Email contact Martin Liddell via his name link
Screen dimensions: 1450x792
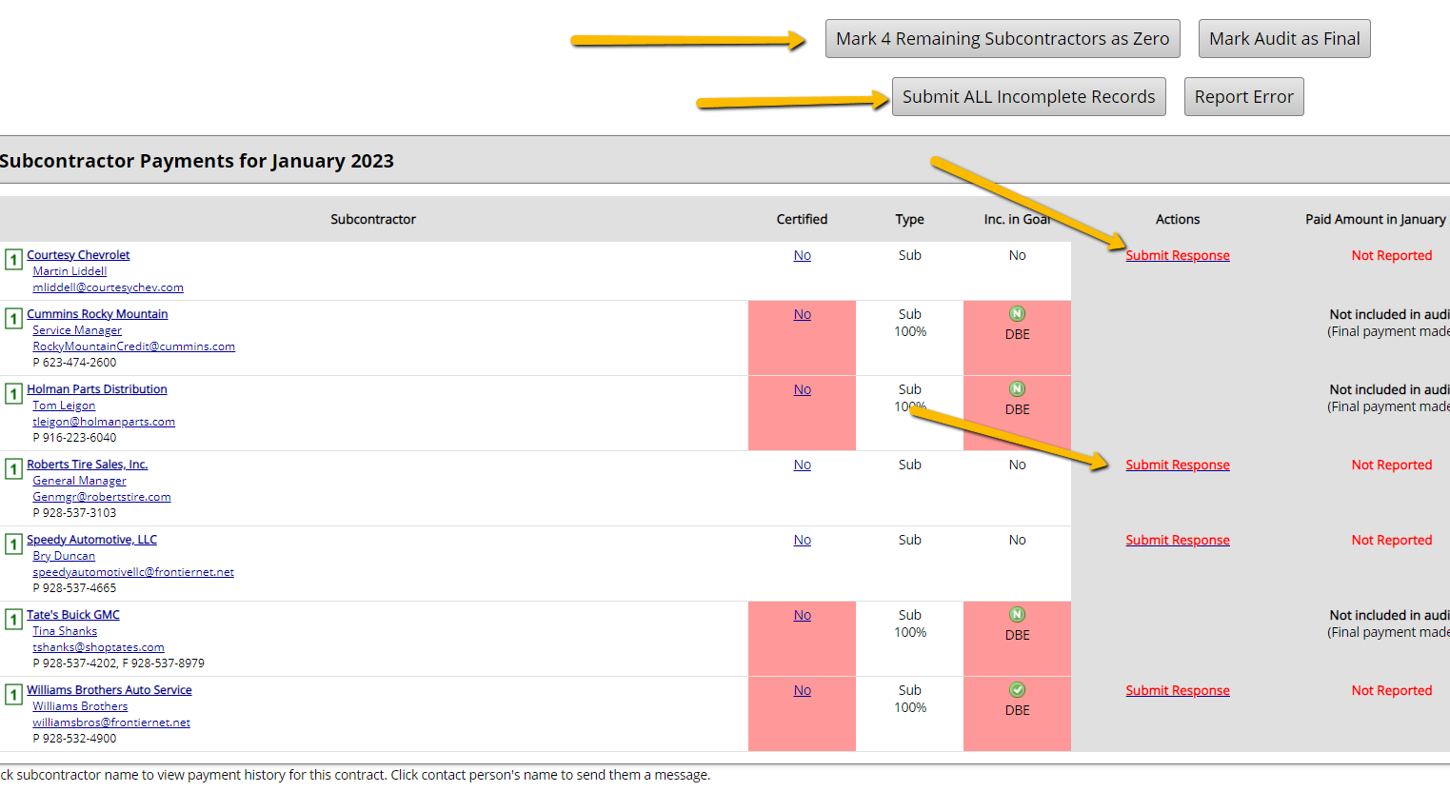pos(69,270)
